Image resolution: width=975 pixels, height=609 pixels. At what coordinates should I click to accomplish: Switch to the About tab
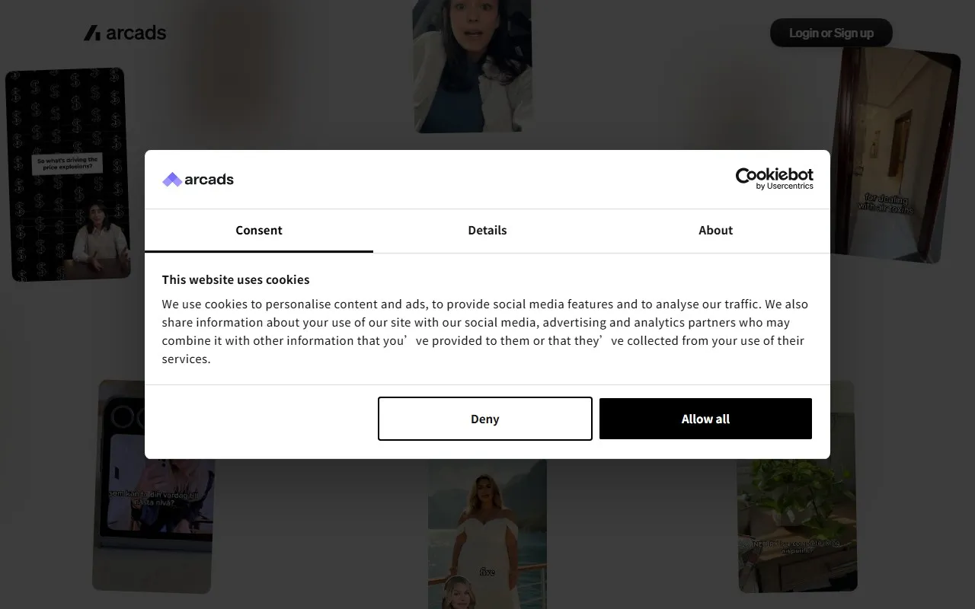(x=716, y=230)
